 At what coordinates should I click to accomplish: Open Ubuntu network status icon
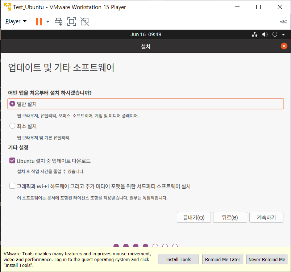tap(254, 34)
